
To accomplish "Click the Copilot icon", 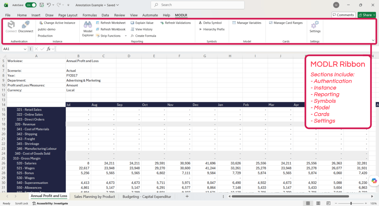I will click(x=374, y=180).
